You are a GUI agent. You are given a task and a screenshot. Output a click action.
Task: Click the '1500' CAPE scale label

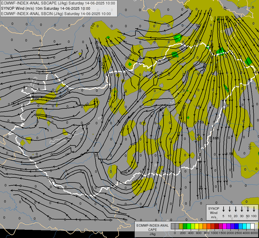coord(222,233)
